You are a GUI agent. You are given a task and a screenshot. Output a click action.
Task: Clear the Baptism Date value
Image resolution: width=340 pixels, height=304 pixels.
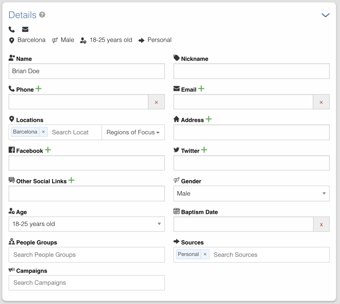click(321, 224)
